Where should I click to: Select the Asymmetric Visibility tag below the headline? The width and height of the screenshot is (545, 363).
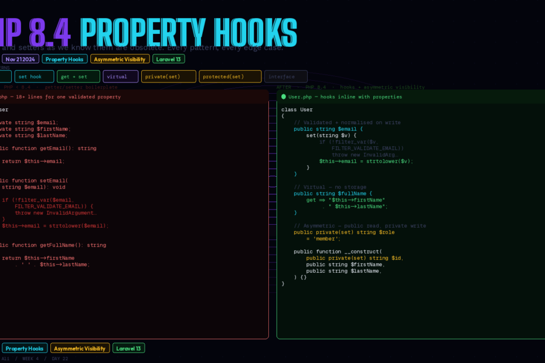120,59
